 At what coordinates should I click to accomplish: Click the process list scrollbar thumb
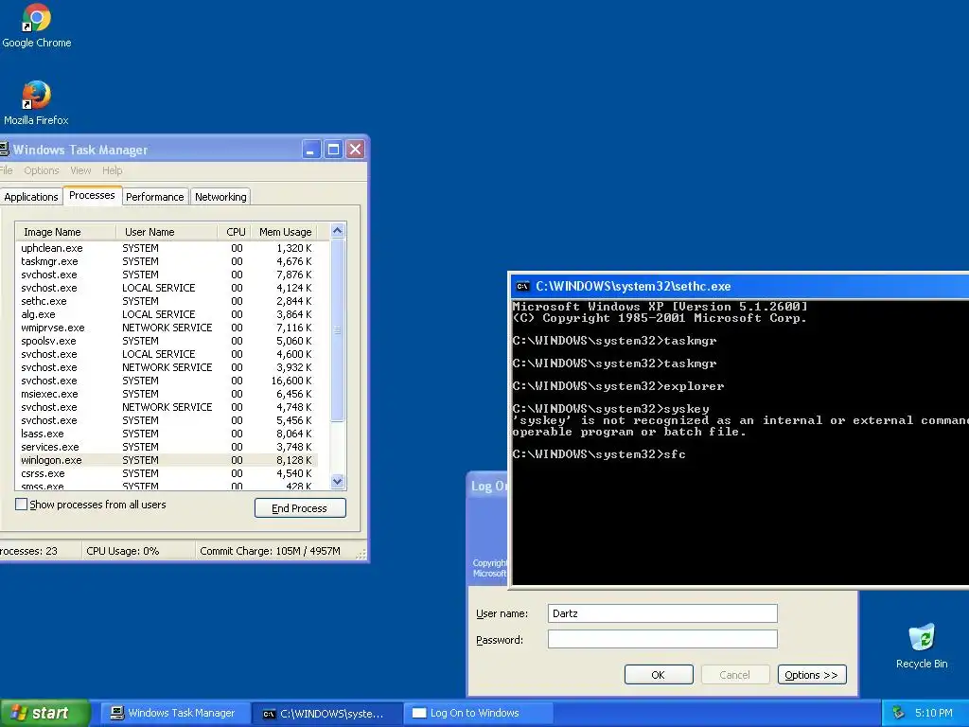coord(338,330)
